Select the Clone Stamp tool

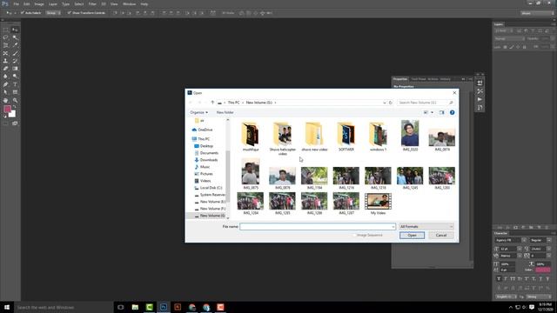click(6, 61)
